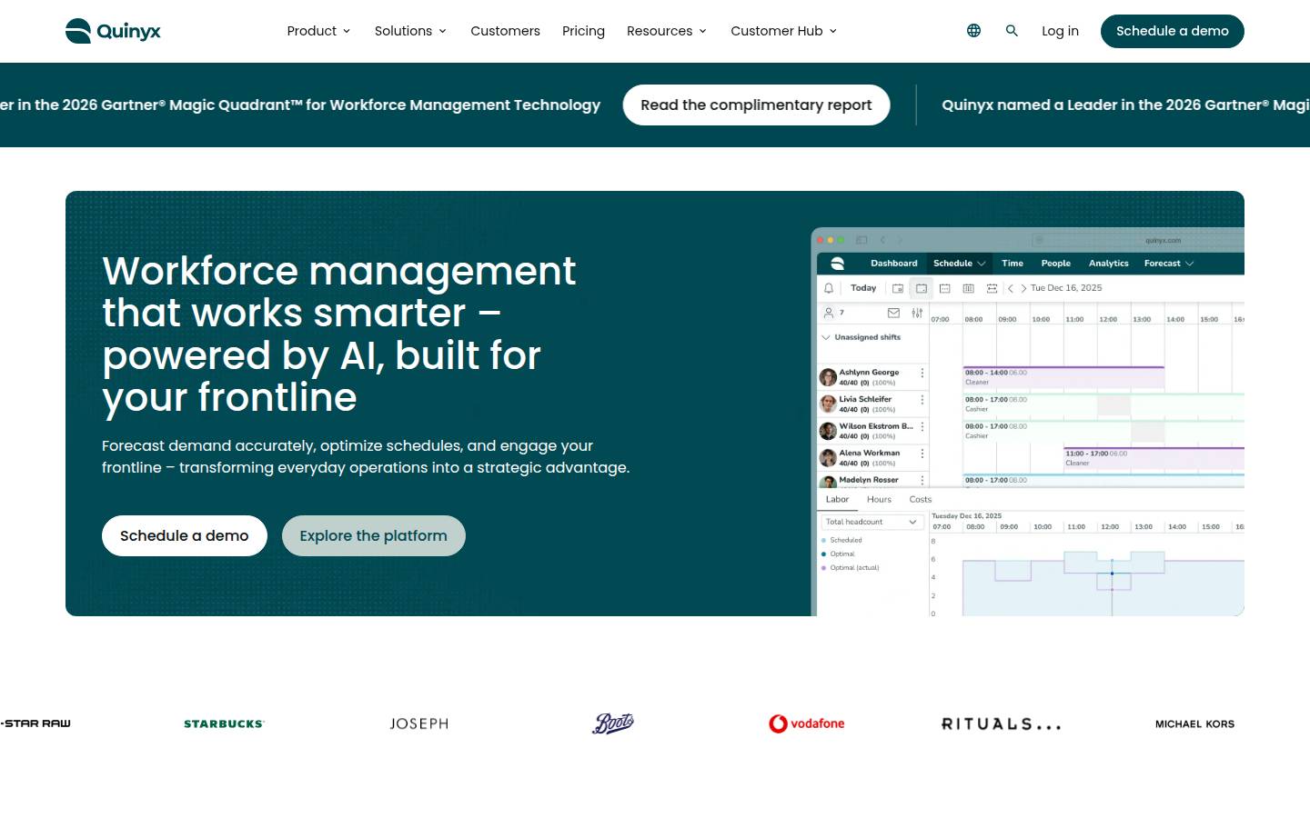The image size is (1310, 818).
Task: Click the Vodafone customer logo
Action: tap(807, 723)
